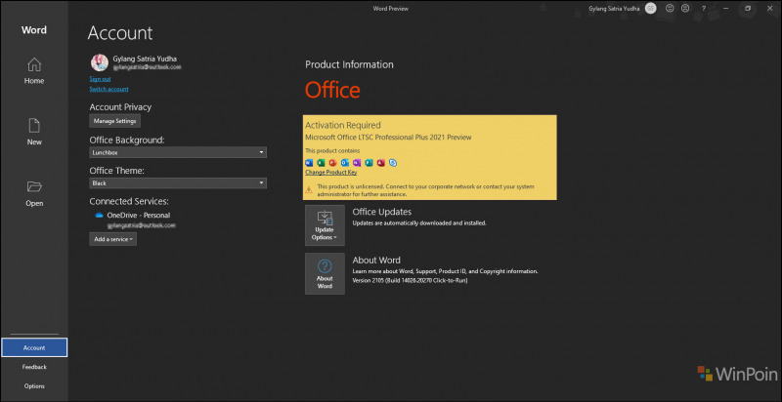Image resolution: width=782 pixels, height=402 pixels.
Task: Restore down the Word window
Action: pos(748,8)
